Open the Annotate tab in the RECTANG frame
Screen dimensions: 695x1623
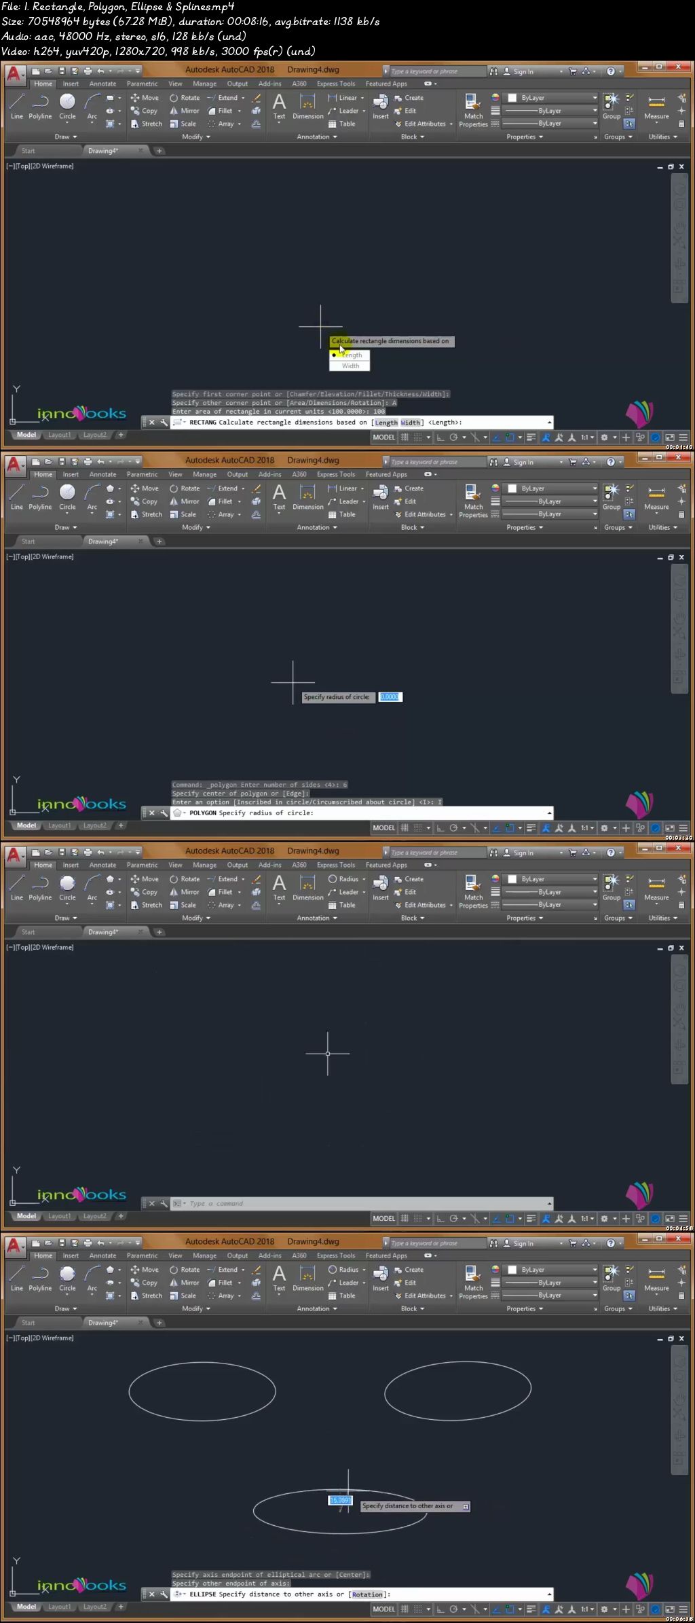pyautogui.click(x=102, y=84)
